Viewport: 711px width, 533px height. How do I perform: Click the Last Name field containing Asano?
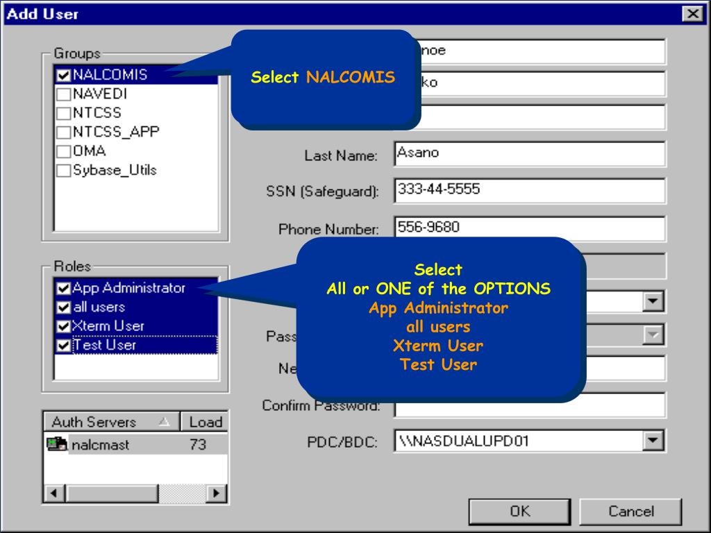tap(530, 153)
